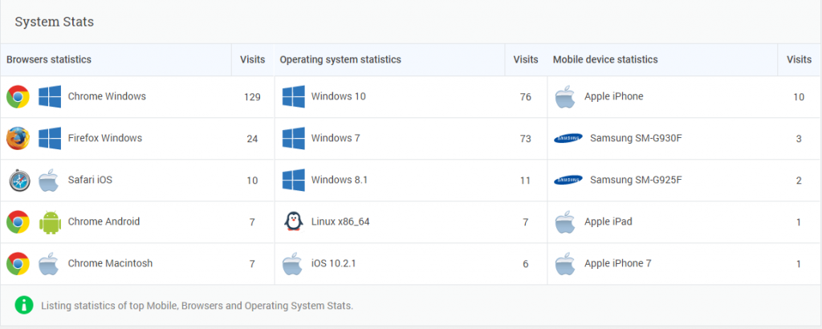822x329 pixels.
Task: Click the Samsung logo beside SM-G930F
Action: 568,138
